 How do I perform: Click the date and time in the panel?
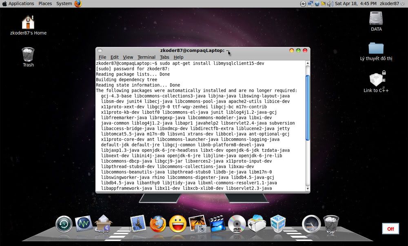pyautogui.click(x=356, y=4)
